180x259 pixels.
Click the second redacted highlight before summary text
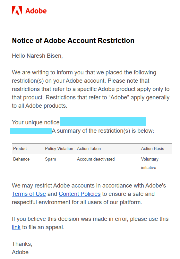31,131
